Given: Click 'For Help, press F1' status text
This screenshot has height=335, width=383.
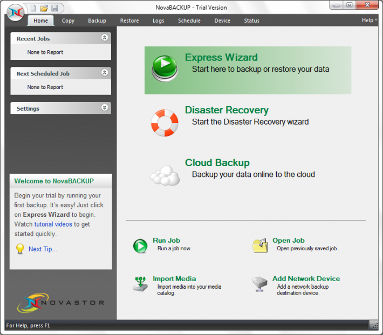Looking at the screenshot, I should coord(28,325).
